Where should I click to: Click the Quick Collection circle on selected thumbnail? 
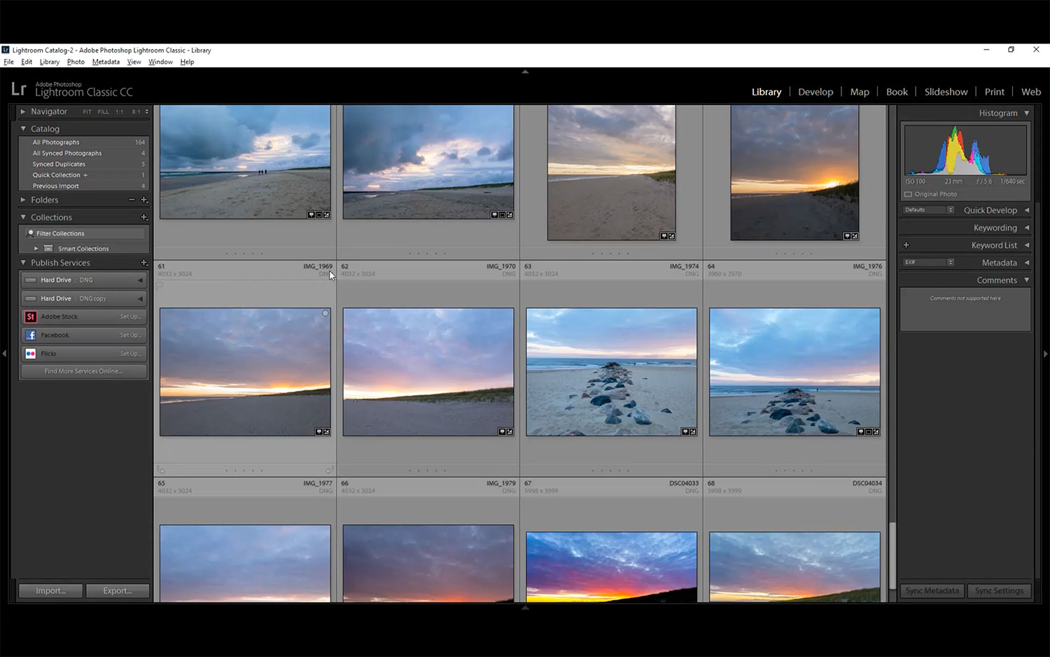pyautogui.click(x=325, y=314)
